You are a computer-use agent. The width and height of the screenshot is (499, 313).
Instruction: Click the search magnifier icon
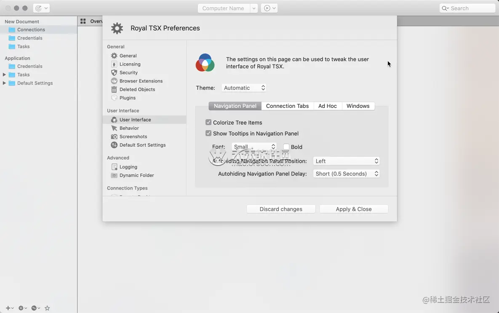[445, 8]
